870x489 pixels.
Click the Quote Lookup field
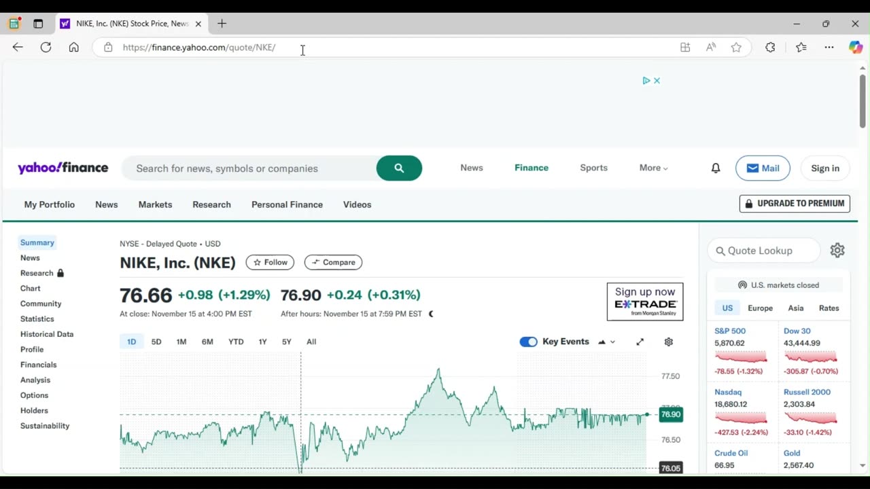point(764,251)
